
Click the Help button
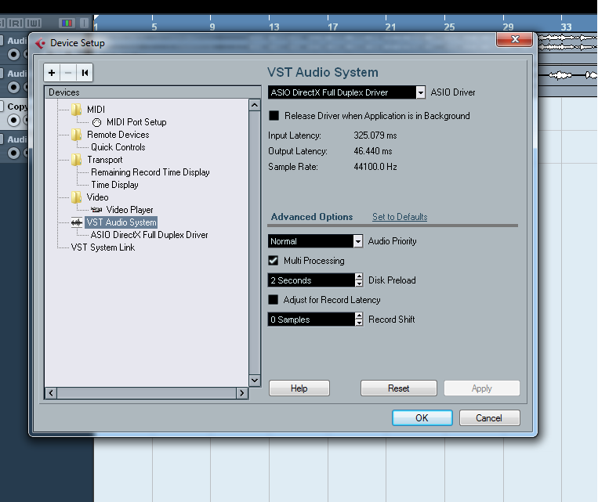[299, 388]
